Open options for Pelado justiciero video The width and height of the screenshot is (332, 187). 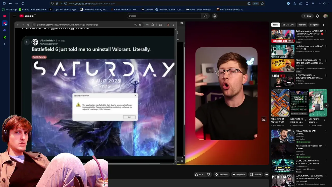click(x=326, y=146)
